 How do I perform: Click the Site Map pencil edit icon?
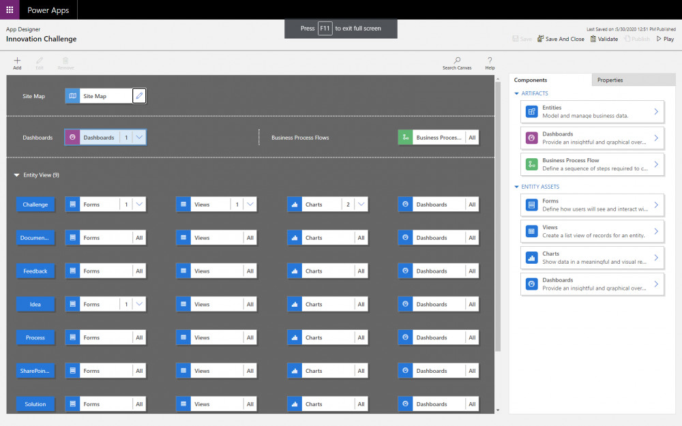(139, 96)
